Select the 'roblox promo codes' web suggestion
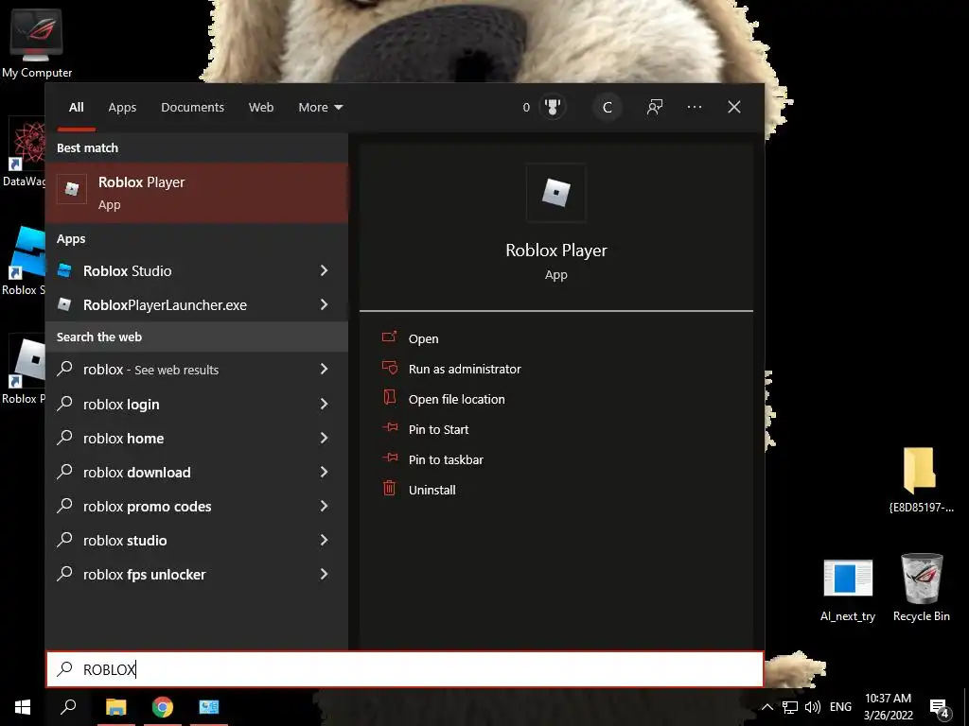This screenshot has height=726, width=969. (197, 507)
